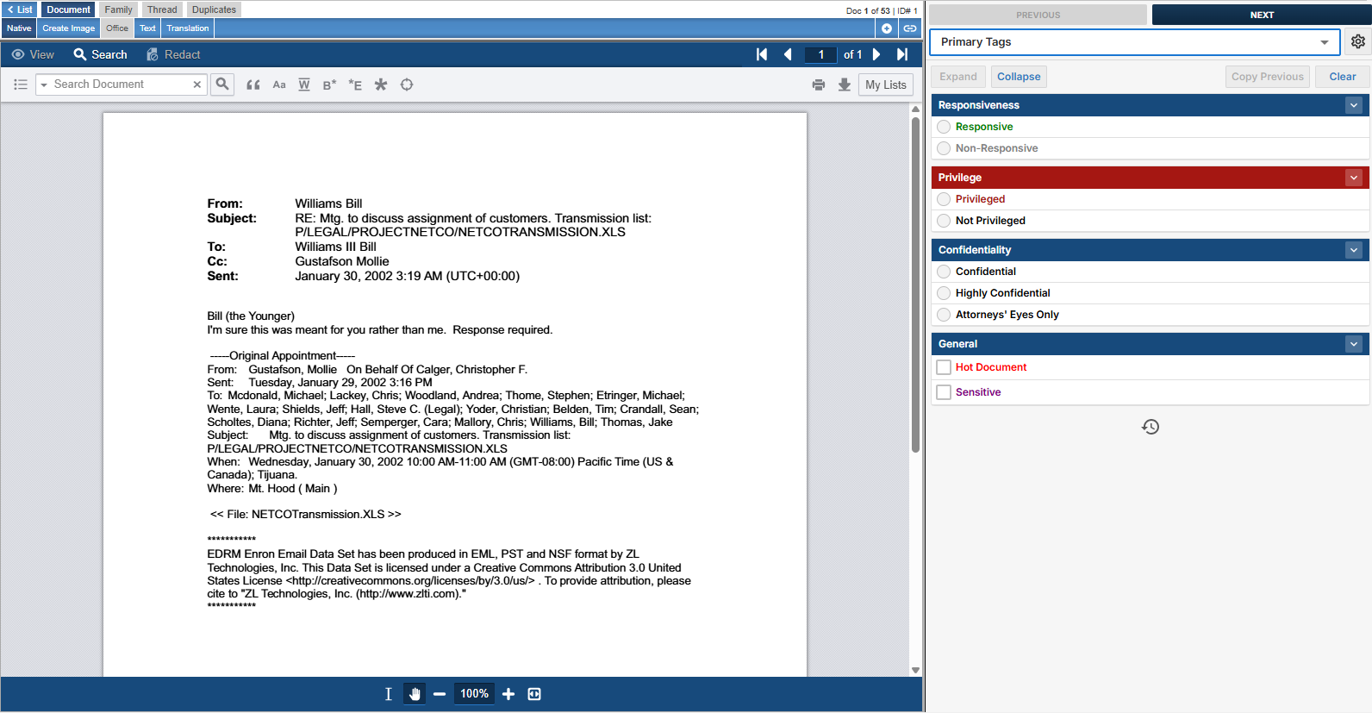The width and height of the screenshot is (1372, 713).
Task: Open the Duplicates tab
Action: point(214,9)
